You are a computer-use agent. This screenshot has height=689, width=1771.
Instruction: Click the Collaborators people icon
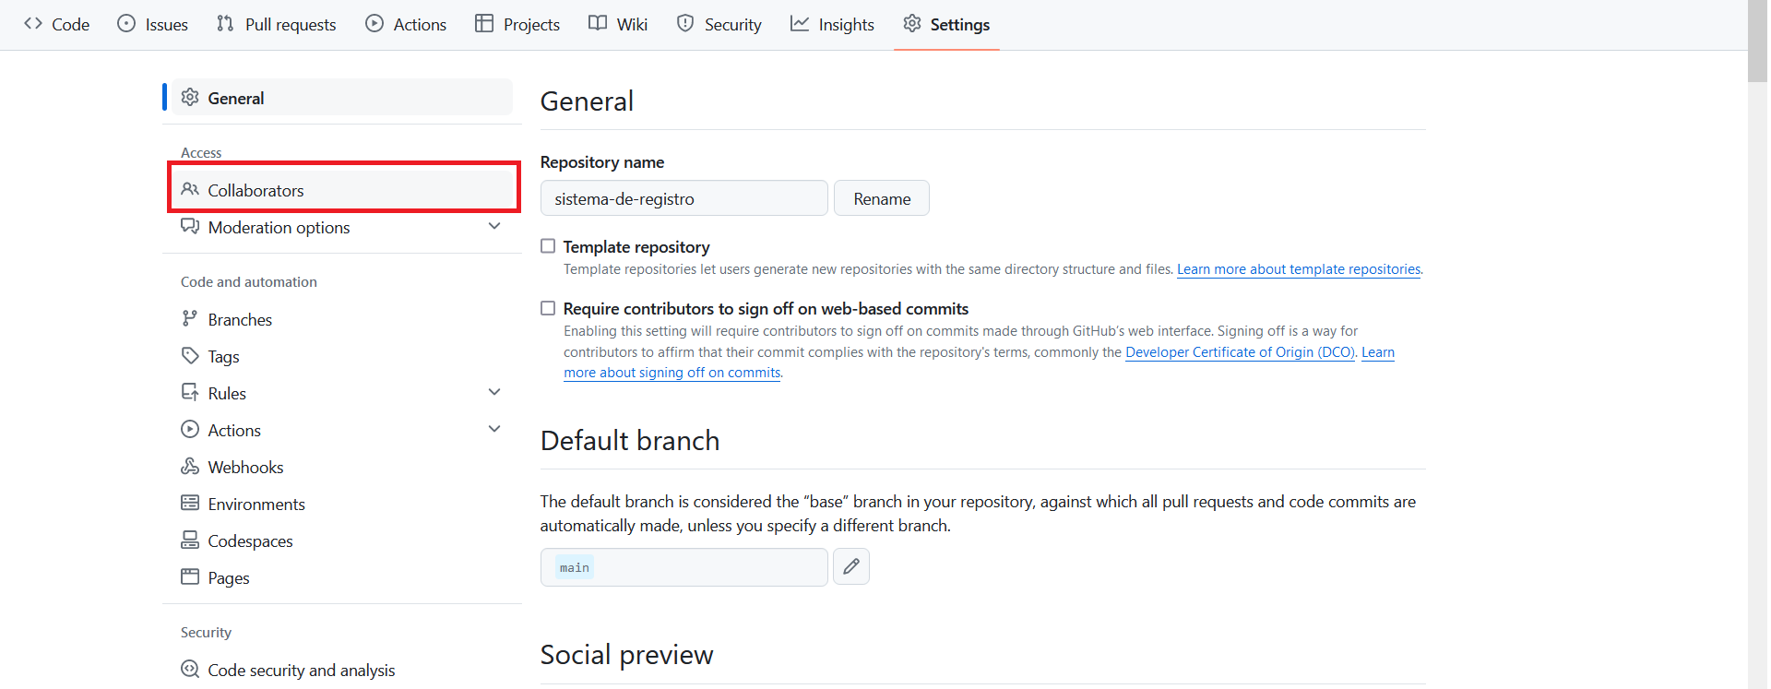pos(190,189)
